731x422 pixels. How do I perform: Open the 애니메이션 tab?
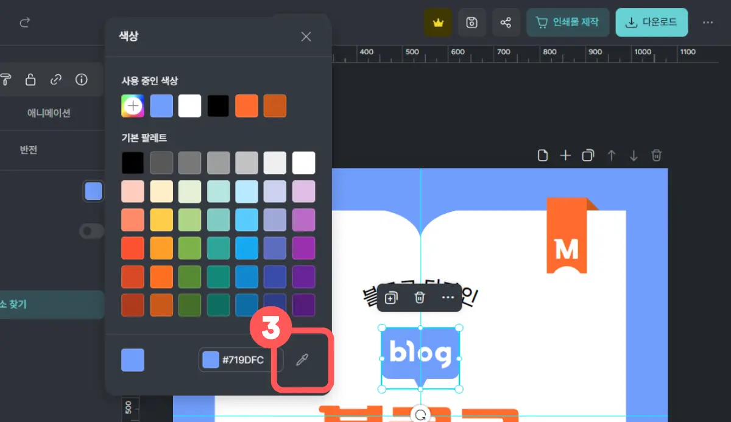pyautogui.click(x=49, y=113)
